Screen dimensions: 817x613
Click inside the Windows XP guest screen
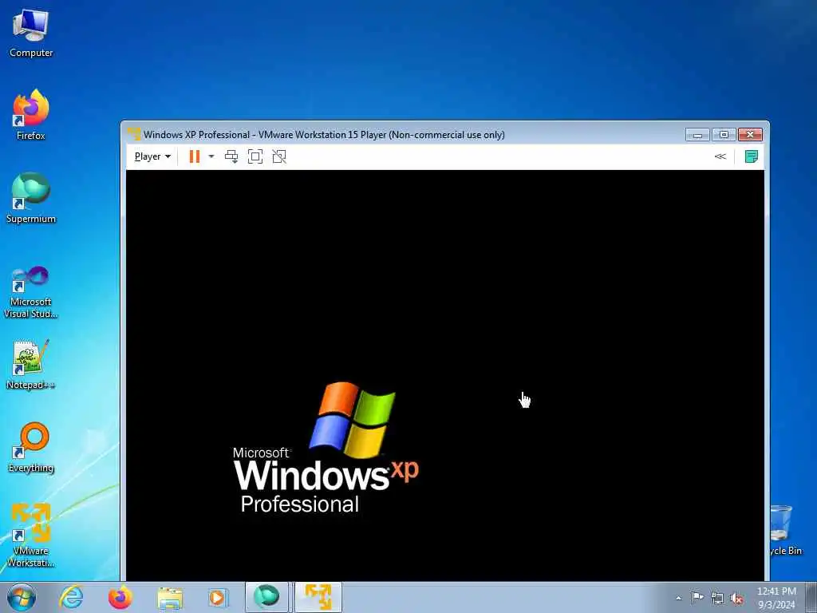(445, 375)
